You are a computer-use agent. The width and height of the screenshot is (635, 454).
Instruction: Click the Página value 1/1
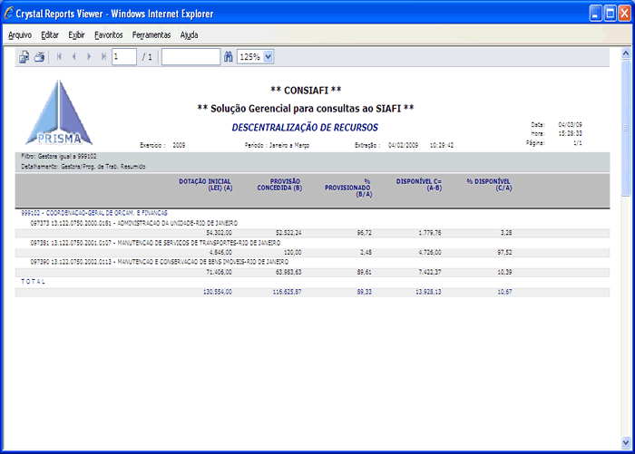pos(578,143)
